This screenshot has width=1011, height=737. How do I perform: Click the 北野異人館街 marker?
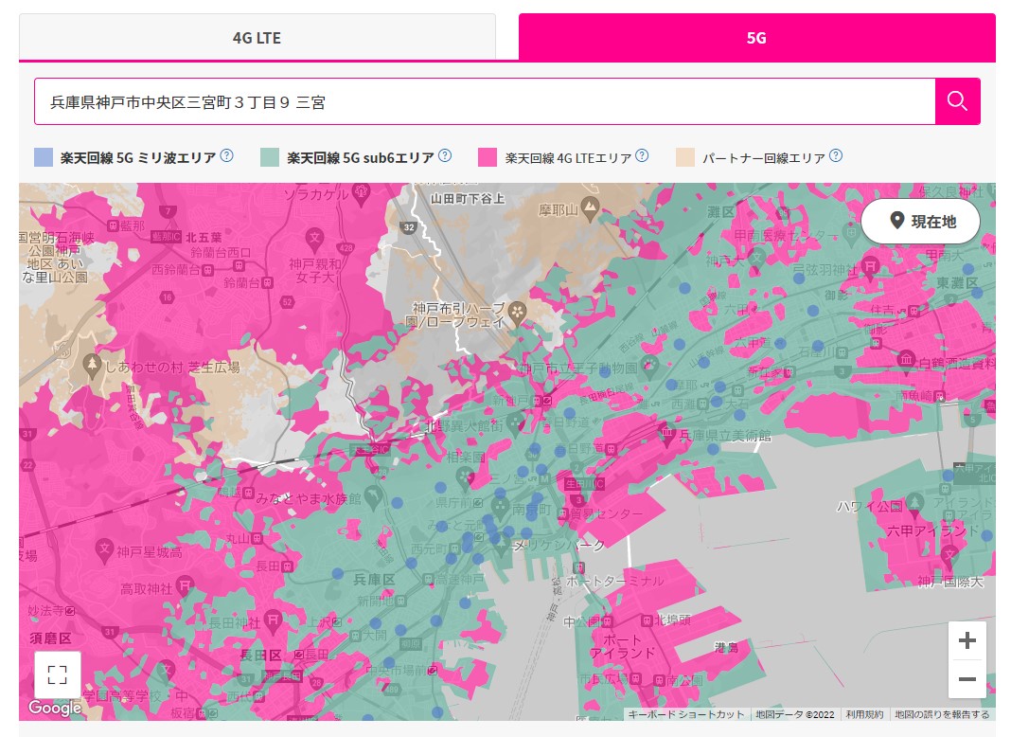(515, 424)
